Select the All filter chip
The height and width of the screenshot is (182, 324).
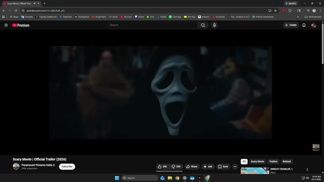[x=244, y=162]
